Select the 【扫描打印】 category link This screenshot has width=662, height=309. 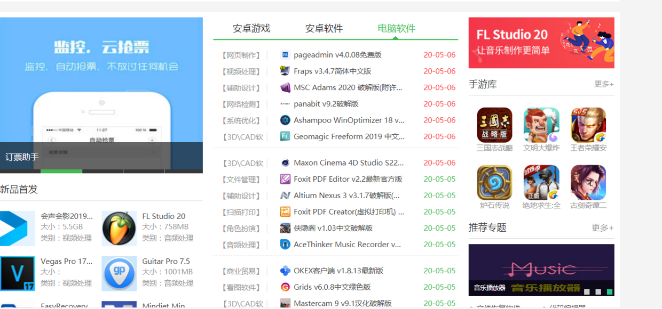(241, 212)
